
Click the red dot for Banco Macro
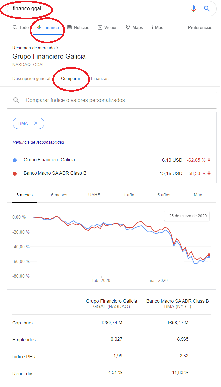[x=15, y=174]
